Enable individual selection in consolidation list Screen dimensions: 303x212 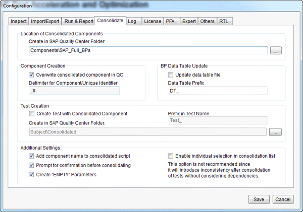point(171,156)
